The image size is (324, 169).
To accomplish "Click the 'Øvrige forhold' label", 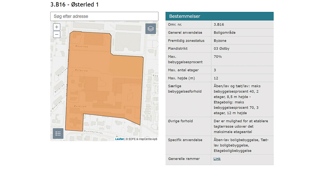I will tap(180, 121).
